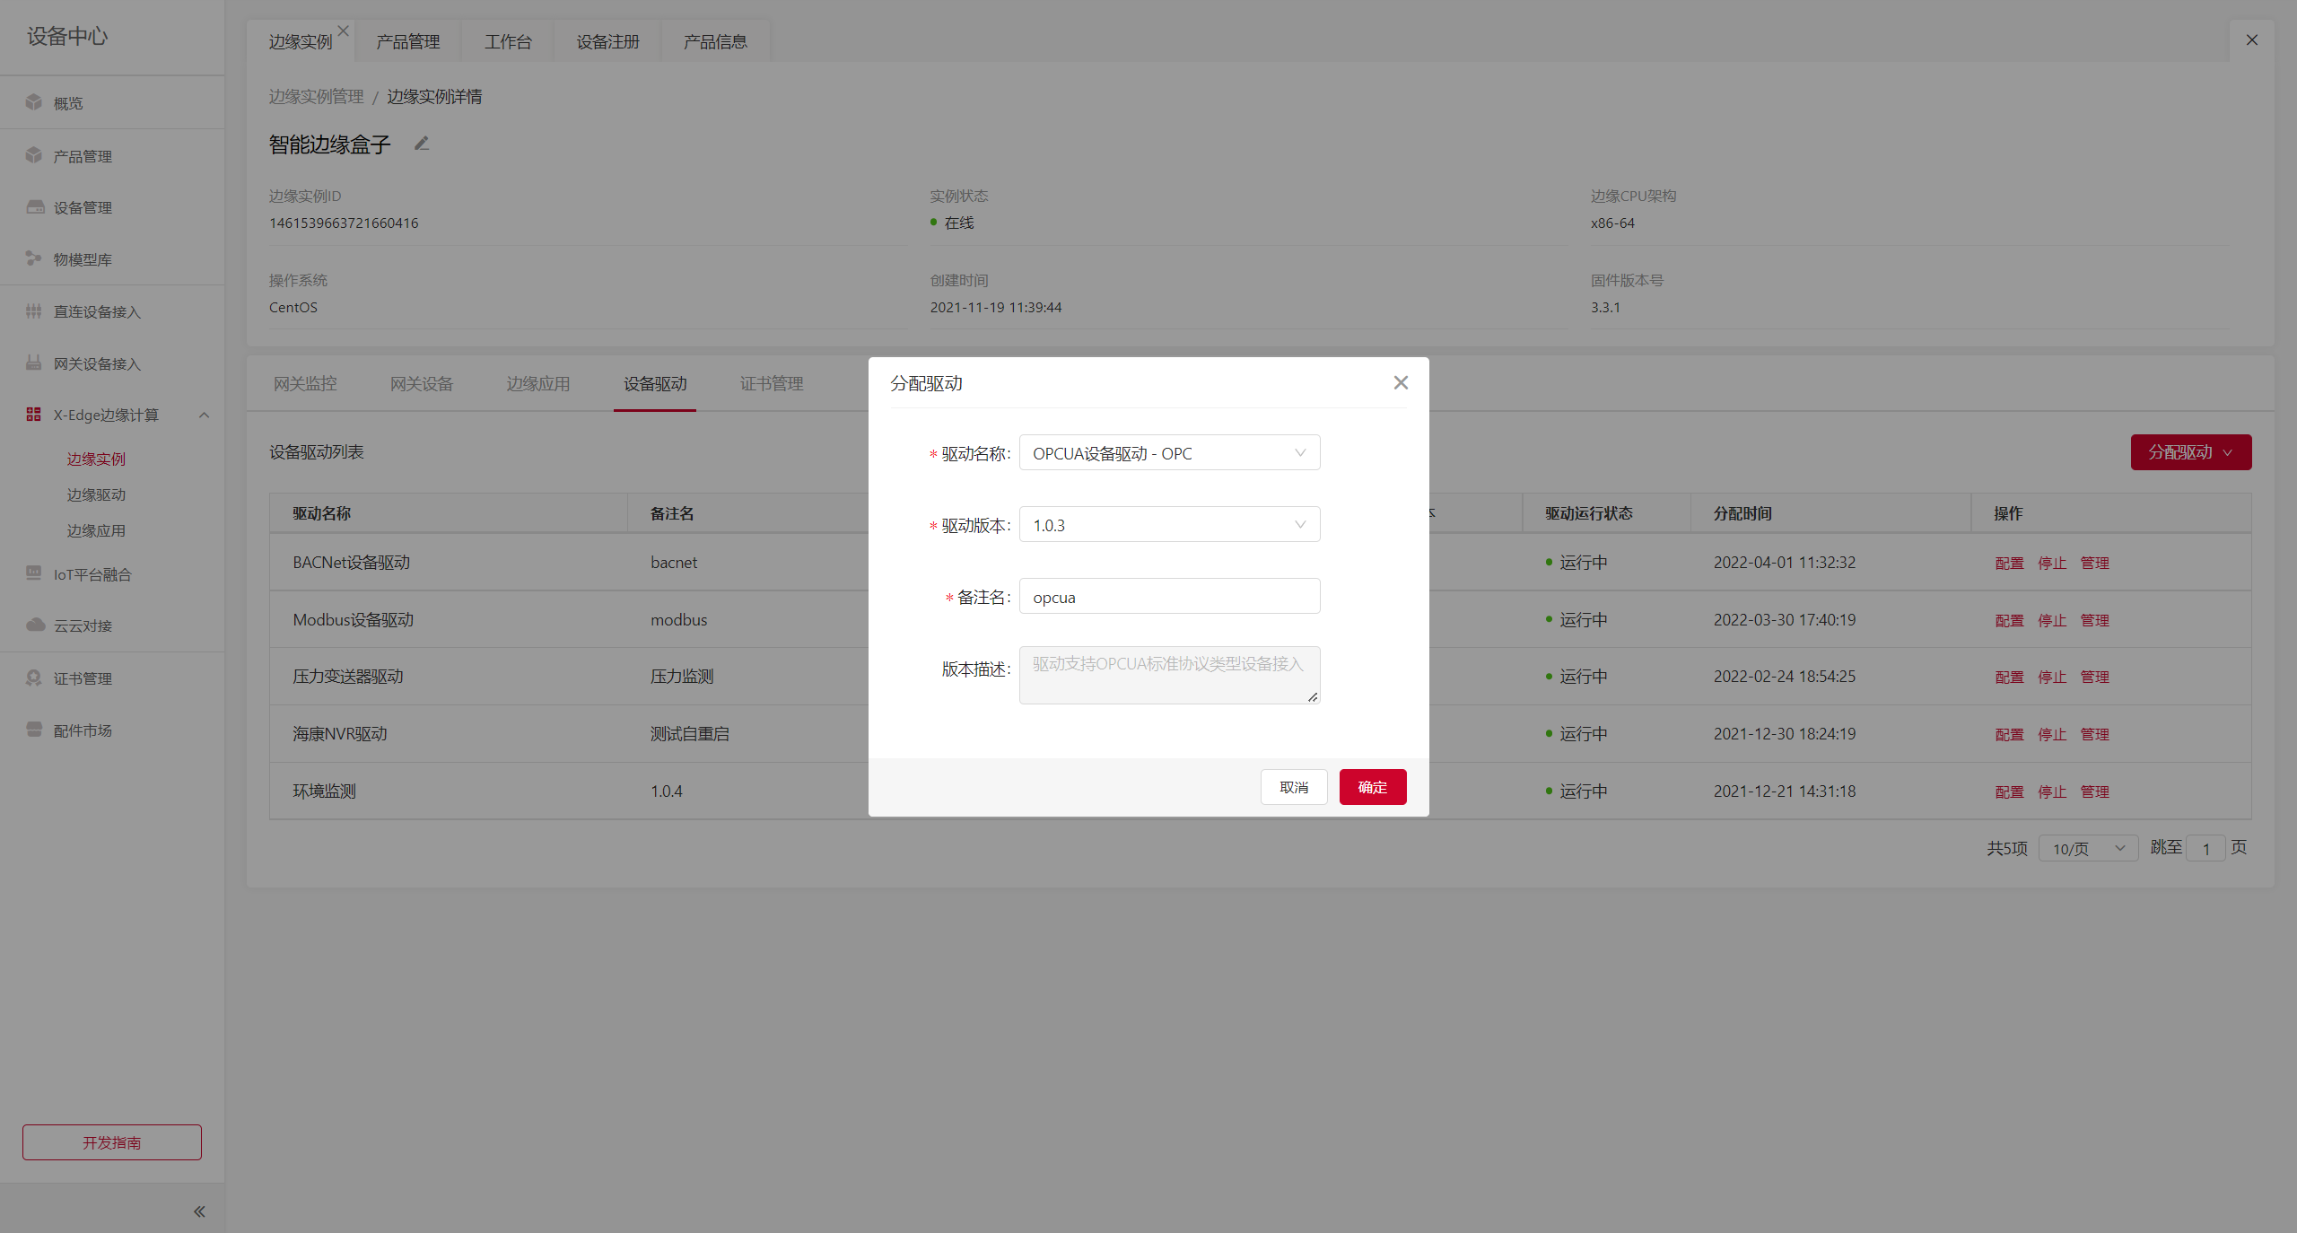Viewport: 2297px width, 1233px height.
Task: Click the 配件市场 sidebar icon
Action: click(x=34, y=730)
